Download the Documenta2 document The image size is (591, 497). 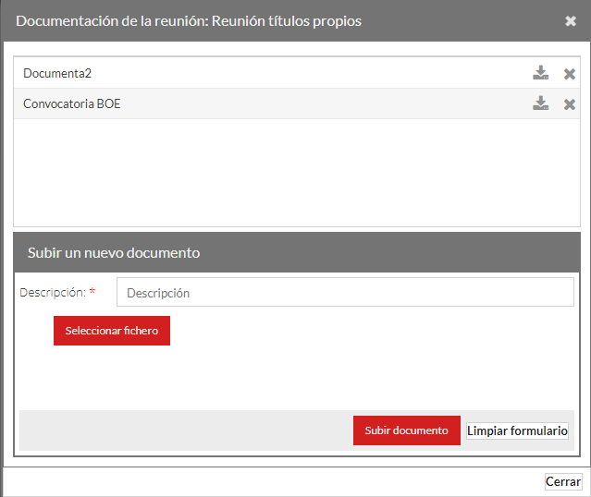point(540,73)
